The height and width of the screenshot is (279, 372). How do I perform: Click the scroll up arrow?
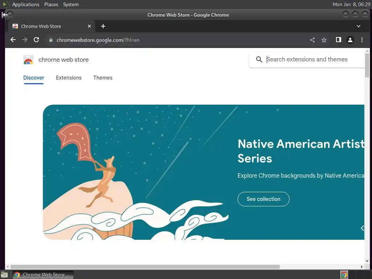[x=367, y=51]
